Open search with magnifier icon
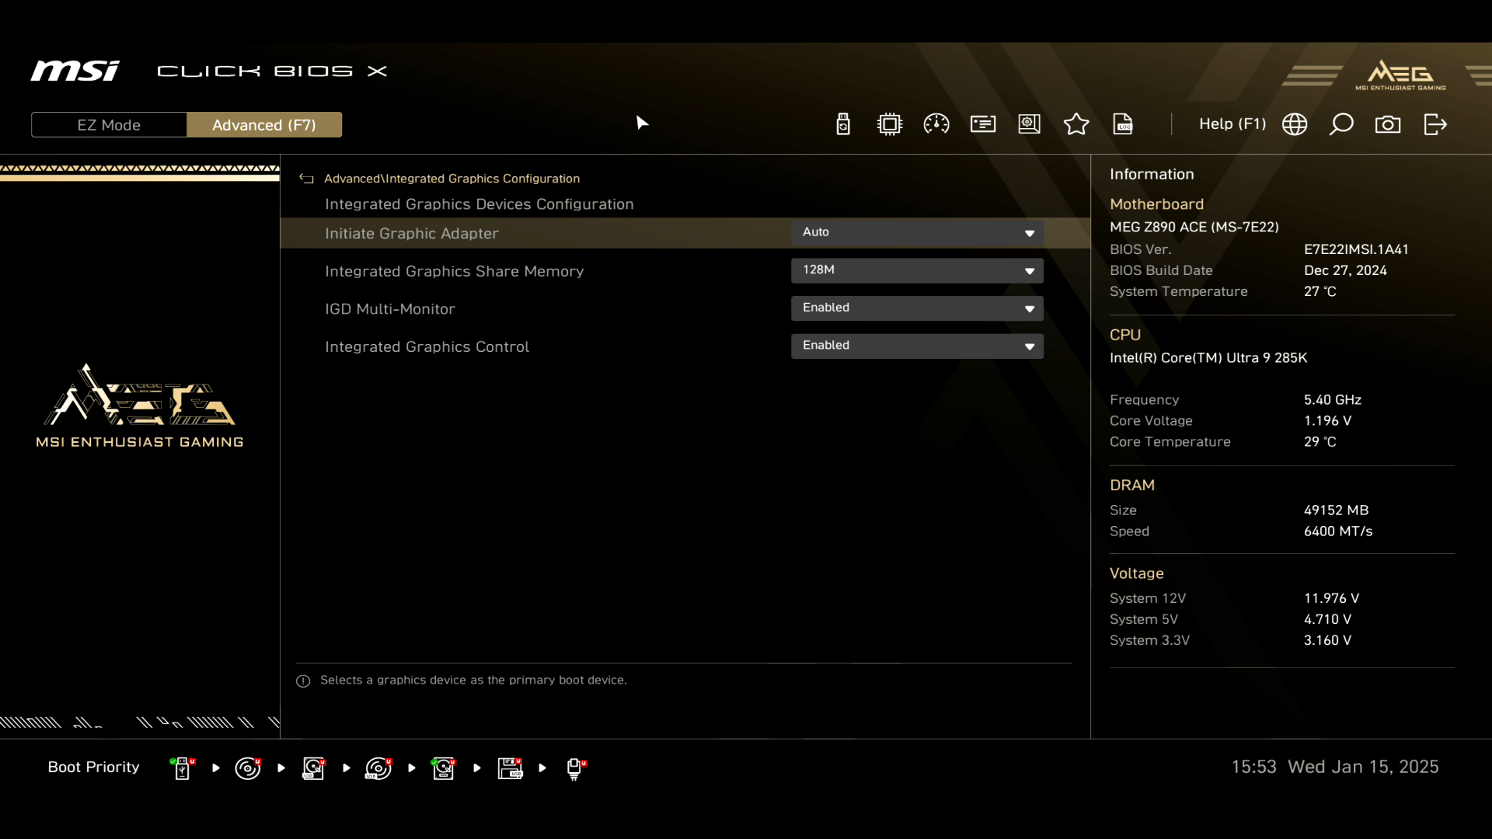The height and width of the screenshot is (839, 1492). (x=1341, y=124)
